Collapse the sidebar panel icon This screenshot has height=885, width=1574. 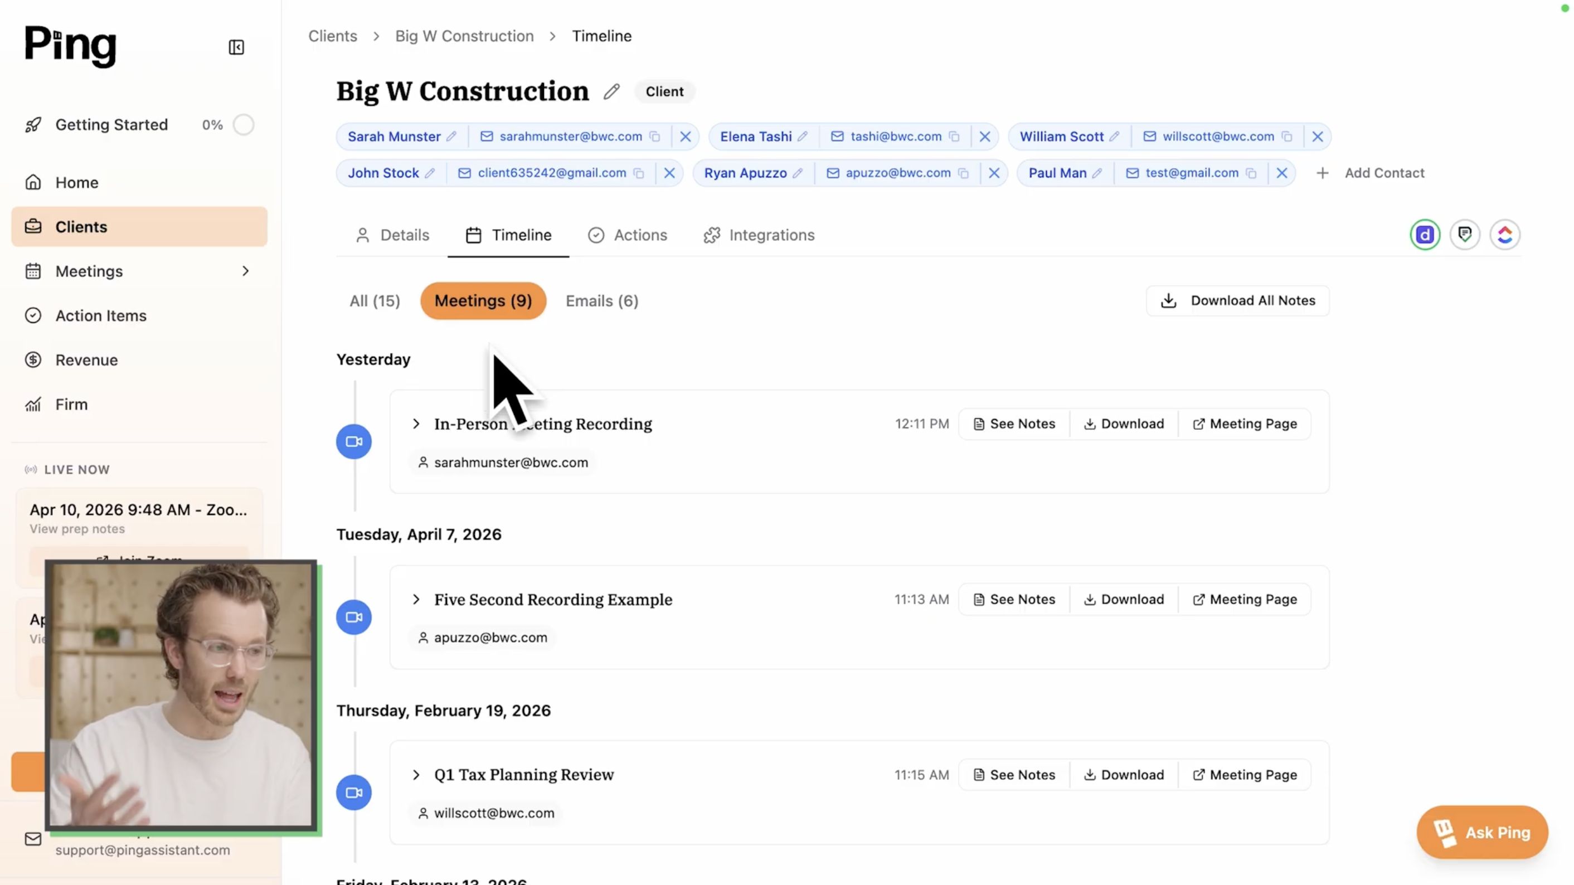(236, 47)
